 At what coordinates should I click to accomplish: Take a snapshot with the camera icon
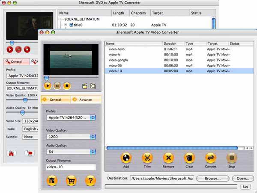point(92,86)
